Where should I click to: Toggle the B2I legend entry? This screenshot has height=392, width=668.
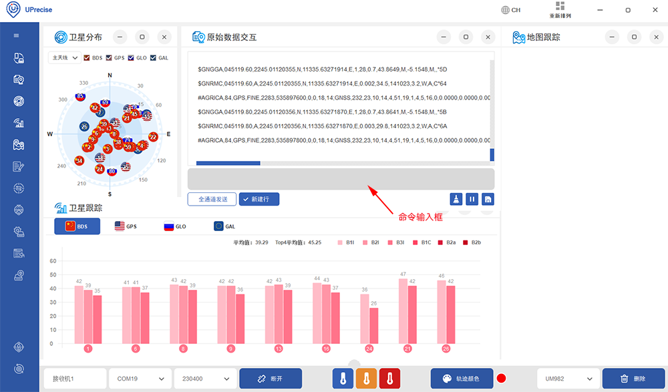[371, 242]
